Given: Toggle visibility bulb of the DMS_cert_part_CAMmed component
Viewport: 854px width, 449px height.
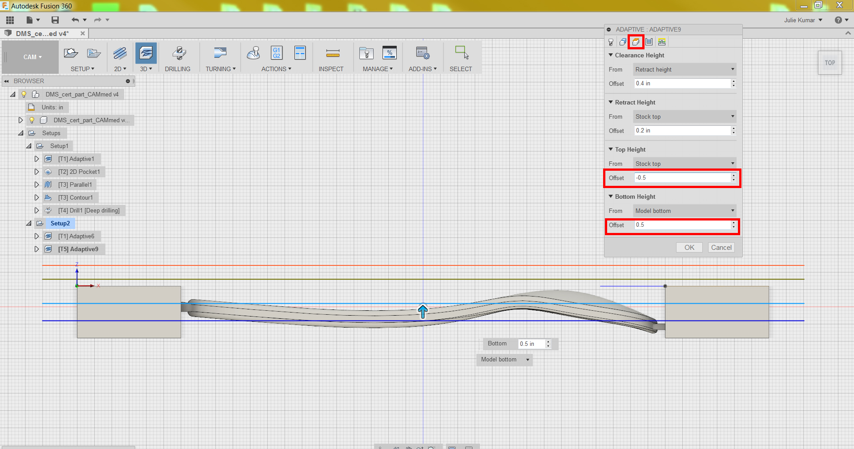Looking at the screenshot, I should (32, 120).
